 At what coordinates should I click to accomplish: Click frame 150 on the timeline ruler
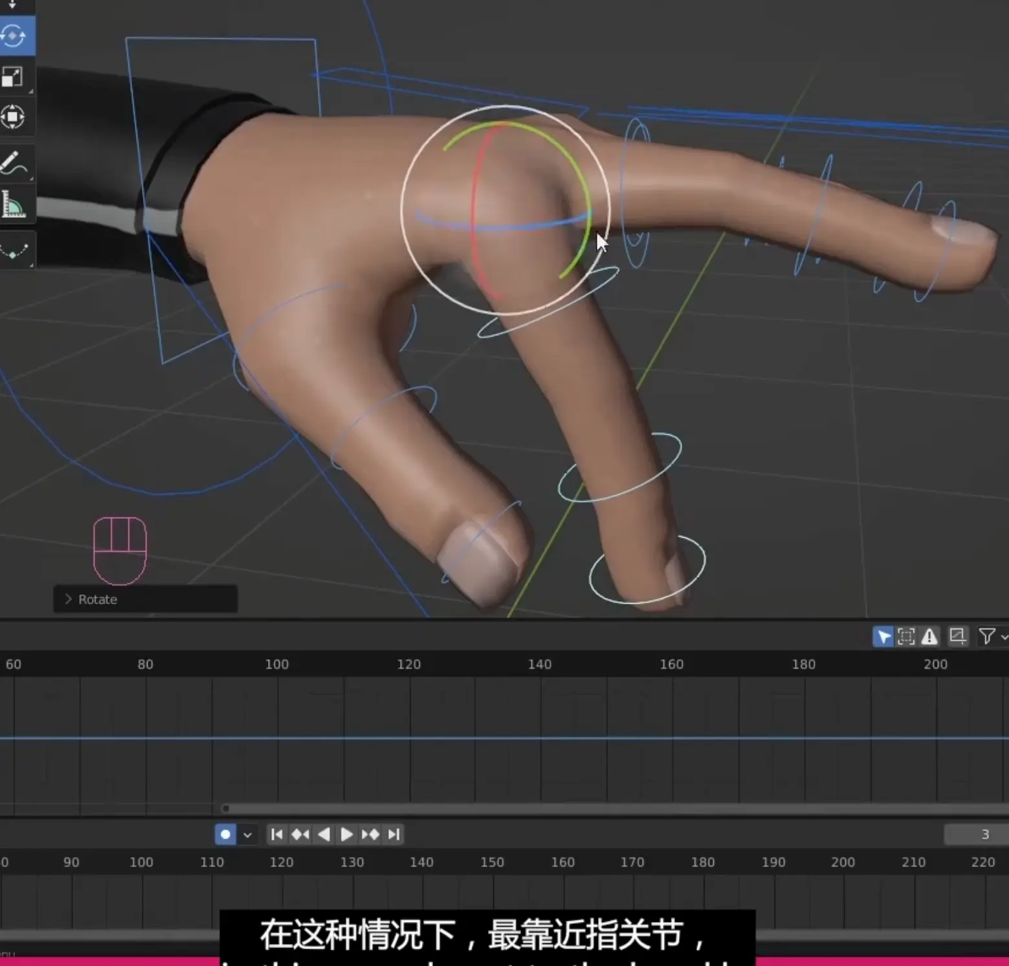[x=492, y=862]
